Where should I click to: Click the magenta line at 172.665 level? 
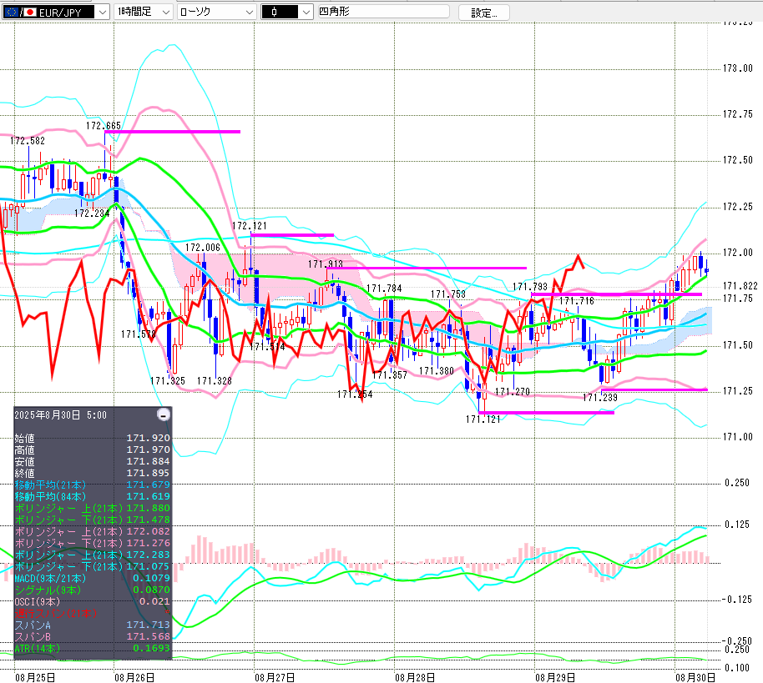(x=173, y=131)
